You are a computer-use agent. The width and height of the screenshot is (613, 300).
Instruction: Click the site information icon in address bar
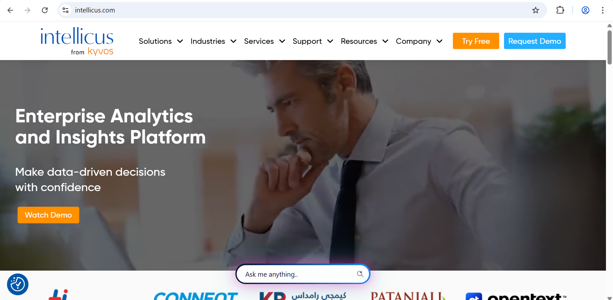66,10
